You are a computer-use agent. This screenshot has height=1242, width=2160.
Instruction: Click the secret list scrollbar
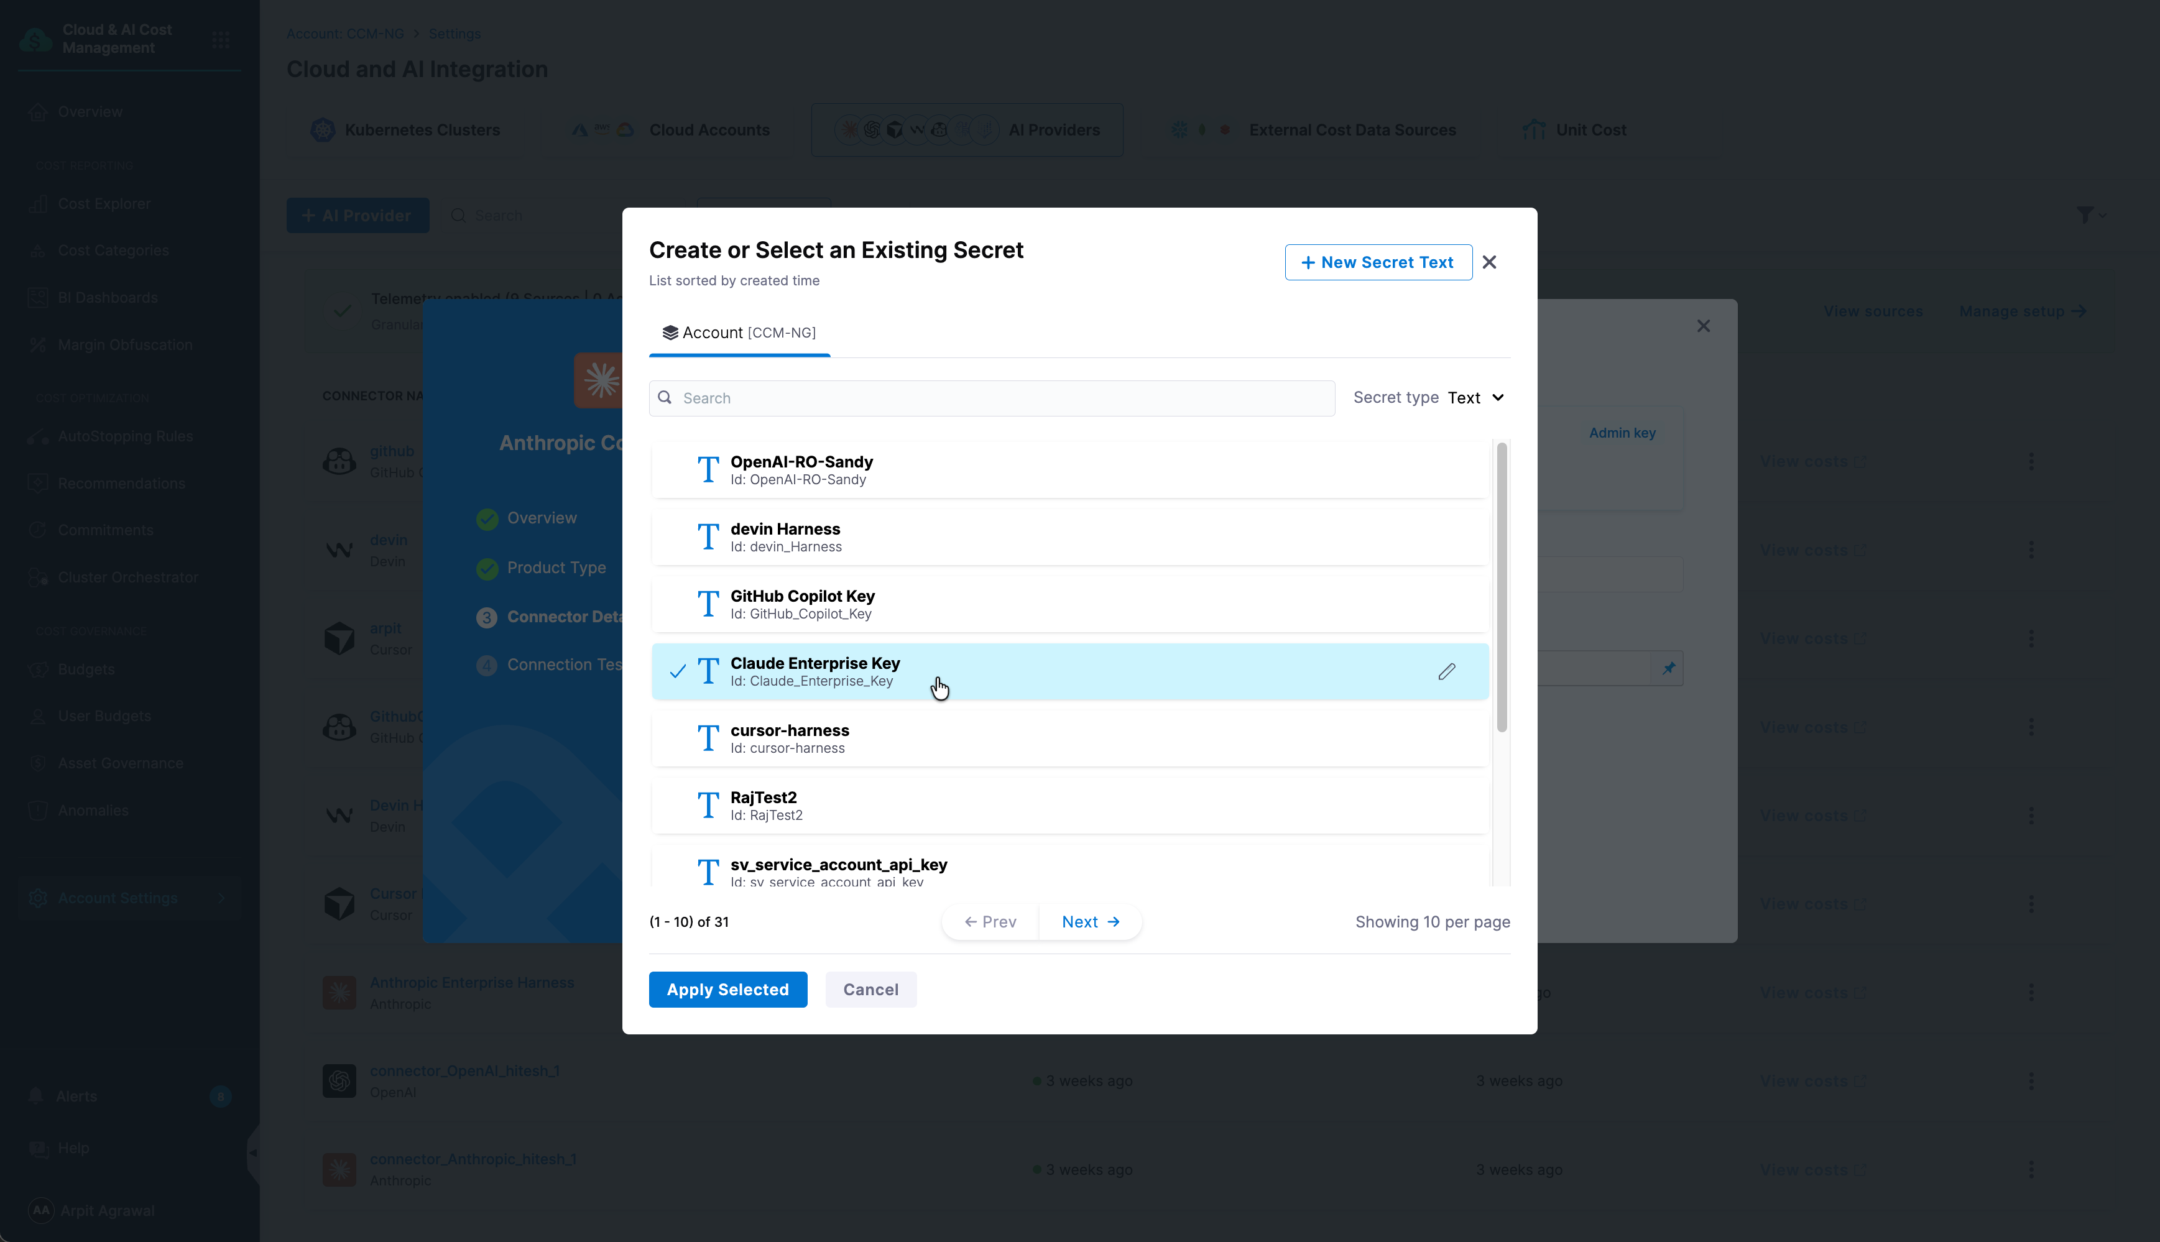click(1502, 587)
